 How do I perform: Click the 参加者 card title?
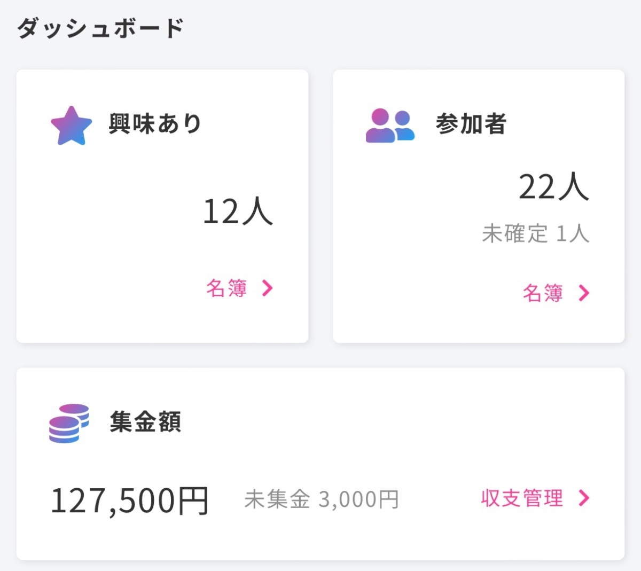click(x=471, y=124)
